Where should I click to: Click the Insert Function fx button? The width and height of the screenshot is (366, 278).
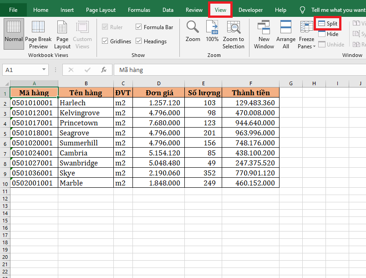(x=104, y=70)
